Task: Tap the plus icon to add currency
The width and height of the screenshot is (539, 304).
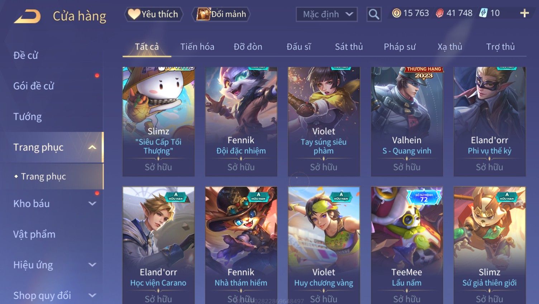Action: (524, 13)
